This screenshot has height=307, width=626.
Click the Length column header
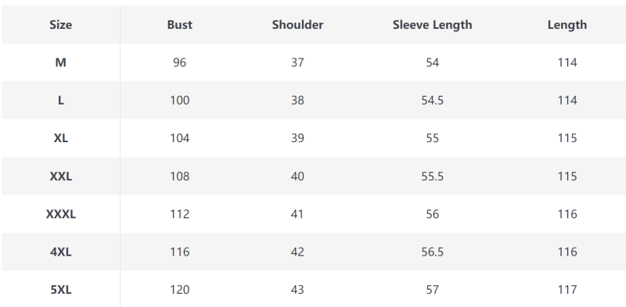coord(567,25)
